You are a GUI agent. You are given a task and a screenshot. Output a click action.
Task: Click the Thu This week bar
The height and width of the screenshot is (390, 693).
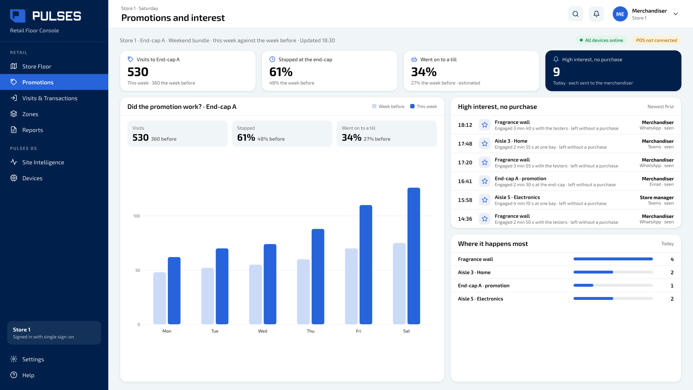tap(318, 276)
